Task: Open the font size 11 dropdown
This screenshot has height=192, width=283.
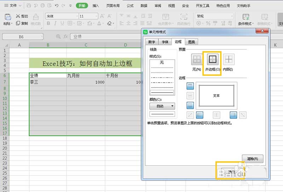Action: click(x=96, y=16)
